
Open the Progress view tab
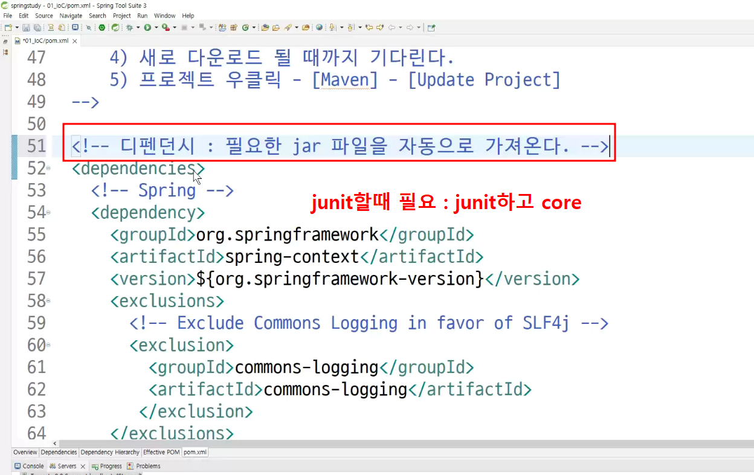point(106,466)
